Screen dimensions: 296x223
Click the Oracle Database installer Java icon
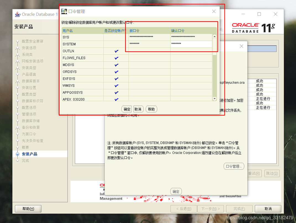click(x=18, y=14)
